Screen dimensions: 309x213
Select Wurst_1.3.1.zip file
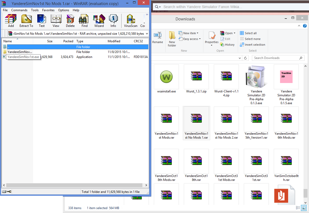(196, 79)
